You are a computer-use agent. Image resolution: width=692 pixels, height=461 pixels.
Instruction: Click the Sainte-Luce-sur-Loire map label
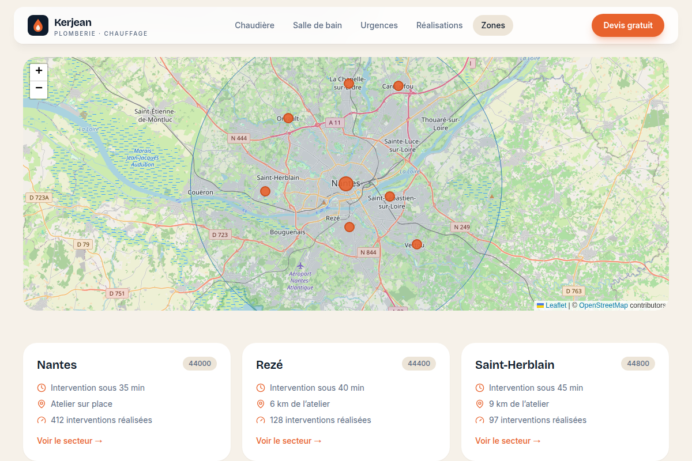[x=403, y=145]
